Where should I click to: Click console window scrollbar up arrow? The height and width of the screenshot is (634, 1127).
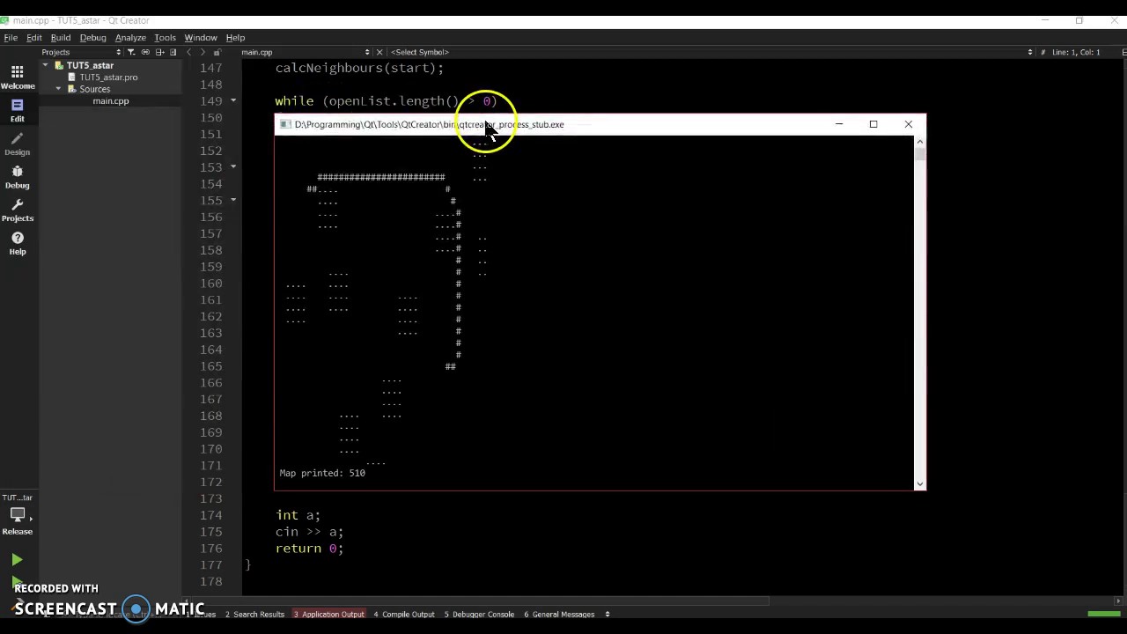pyautogui.click(x=920, y=141)
